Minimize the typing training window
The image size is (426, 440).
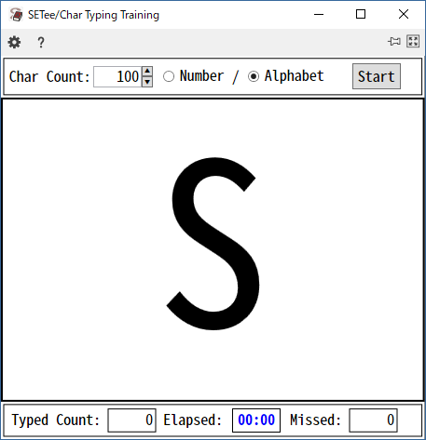(319, 14)
